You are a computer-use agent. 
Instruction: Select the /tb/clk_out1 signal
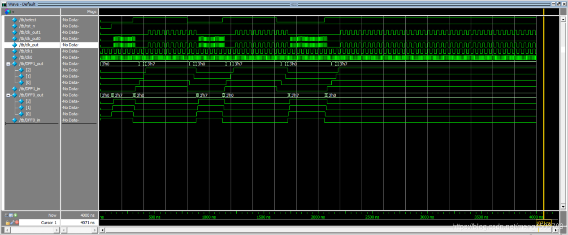click(x=30, y=32)
